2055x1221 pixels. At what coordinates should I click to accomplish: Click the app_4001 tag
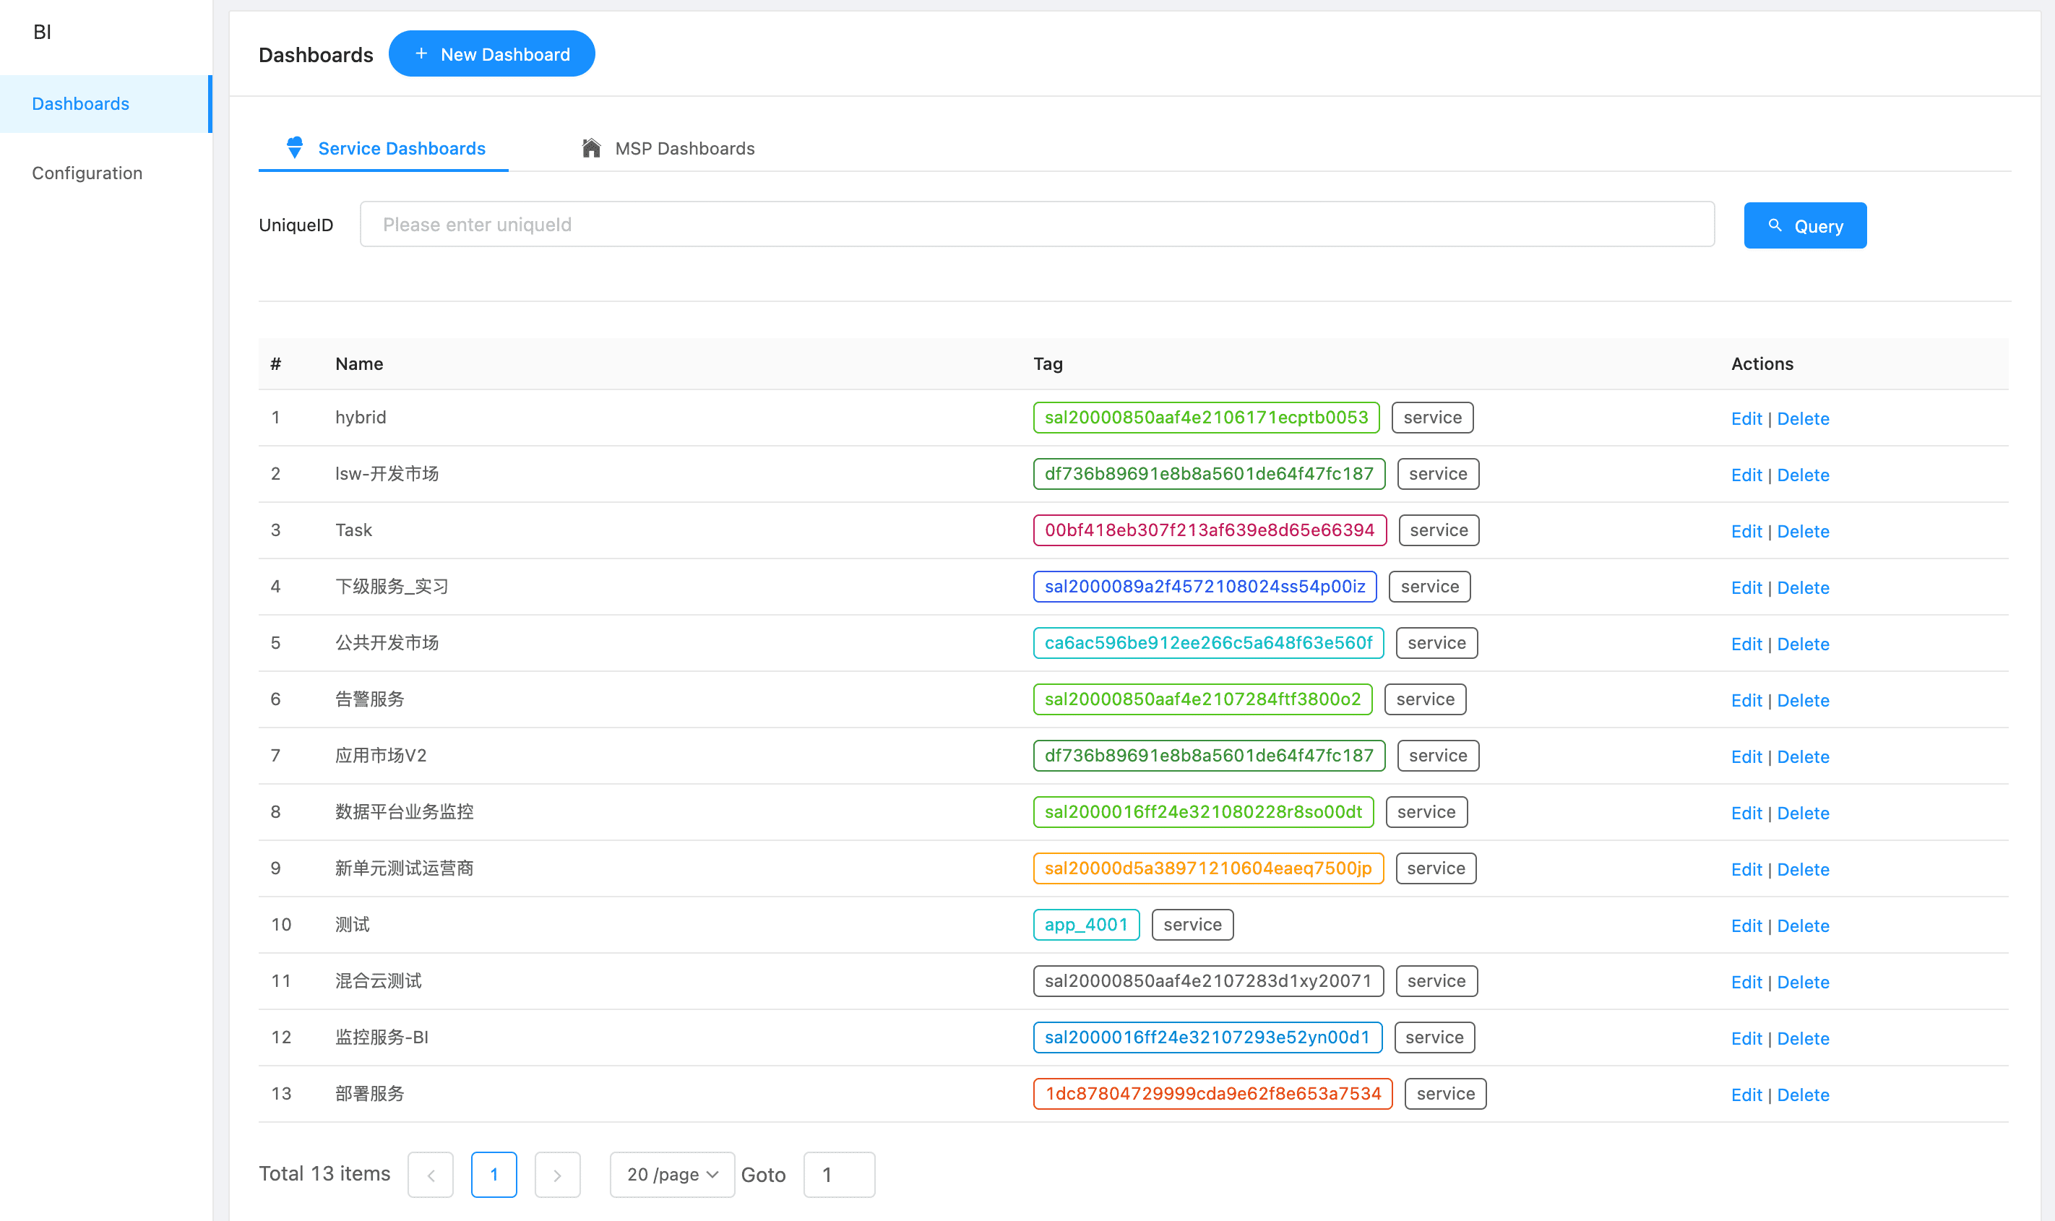pyautogui.click(x=1086, y=925)
